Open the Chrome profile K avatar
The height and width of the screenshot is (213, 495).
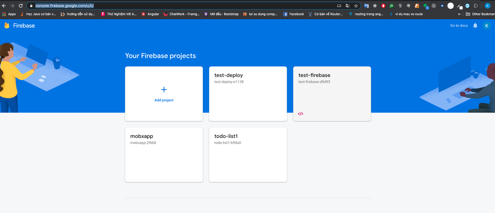[x=487, y=6]
